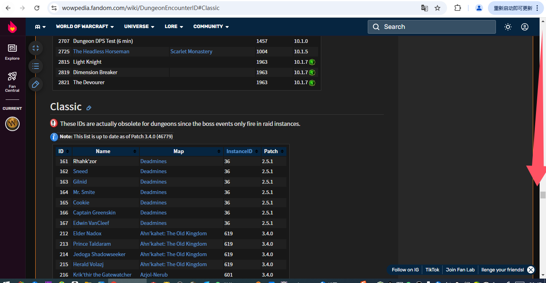Image resolution: width=546 pixels, height=283 pixels.
Task: Click the Rhahk'zor name cell
Action: pos(85,162)
